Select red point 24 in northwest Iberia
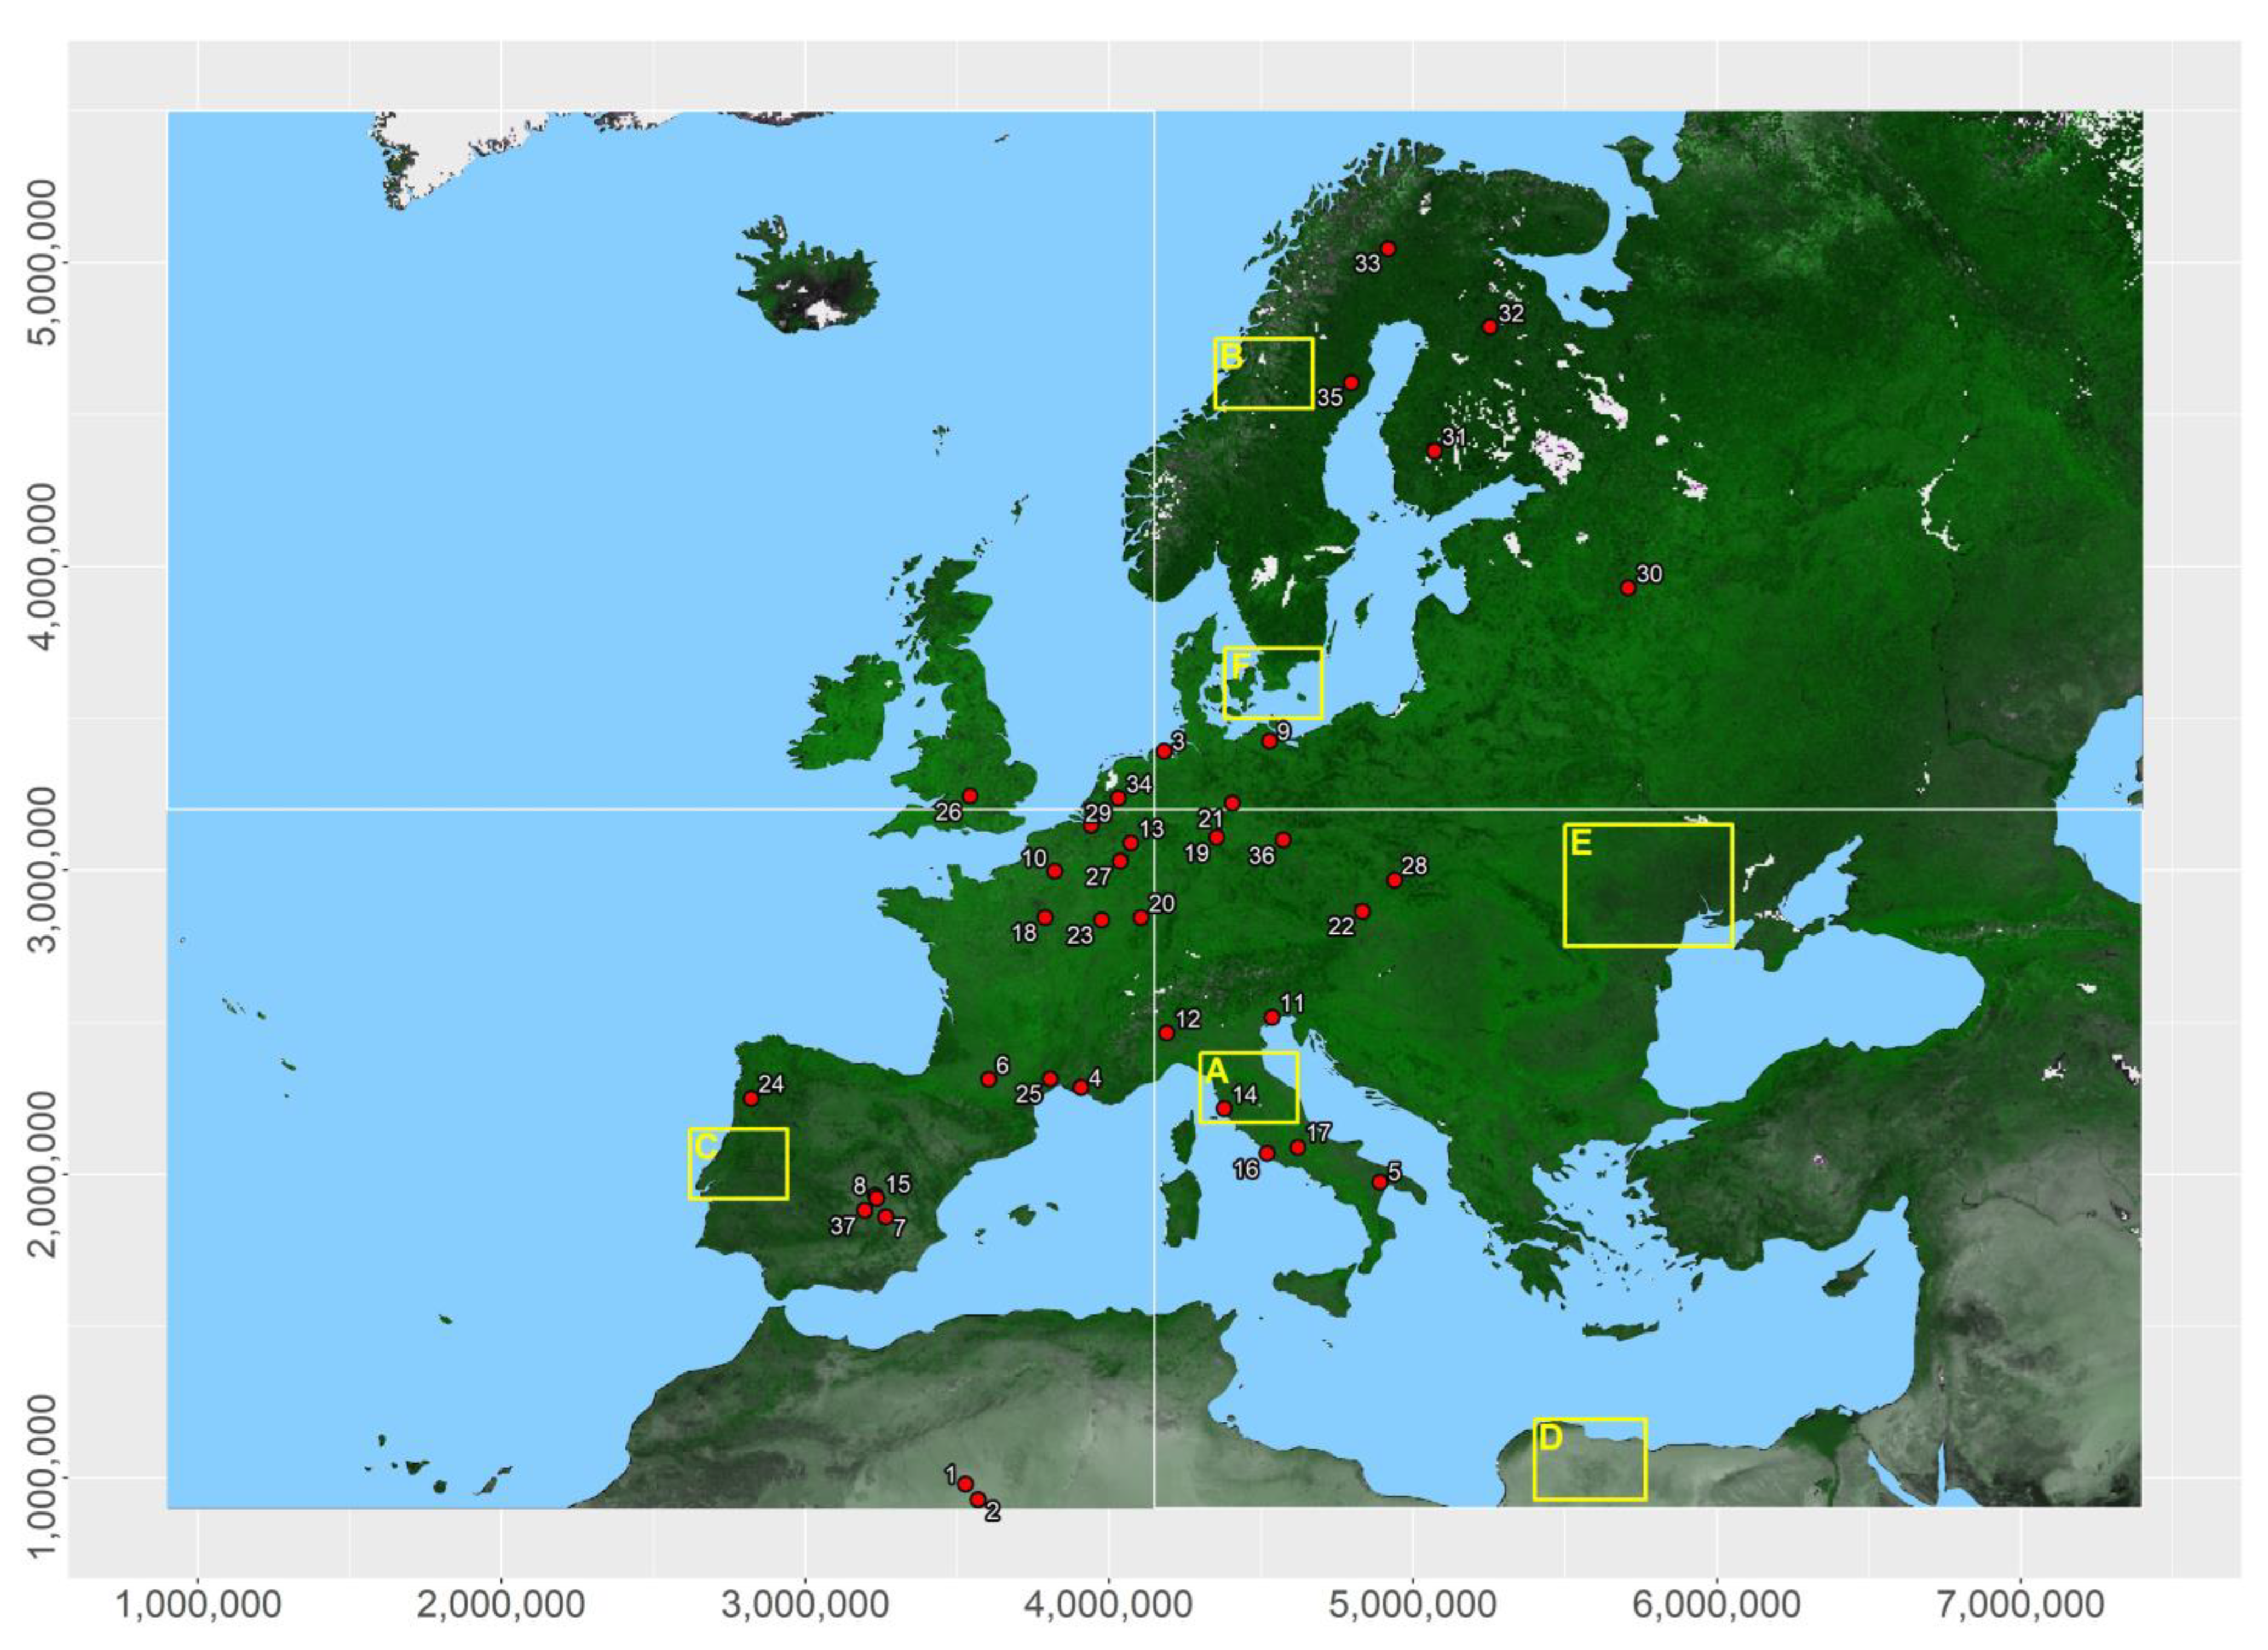2268x1650 pixels. pos(751,1098)
